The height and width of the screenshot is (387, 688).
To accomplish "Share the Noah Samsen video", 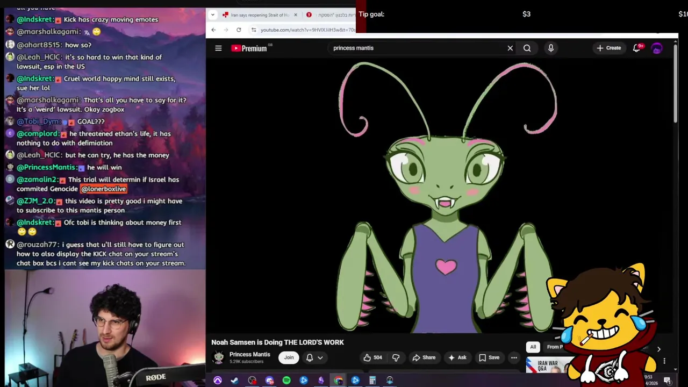I will click(x=424, y=357).
